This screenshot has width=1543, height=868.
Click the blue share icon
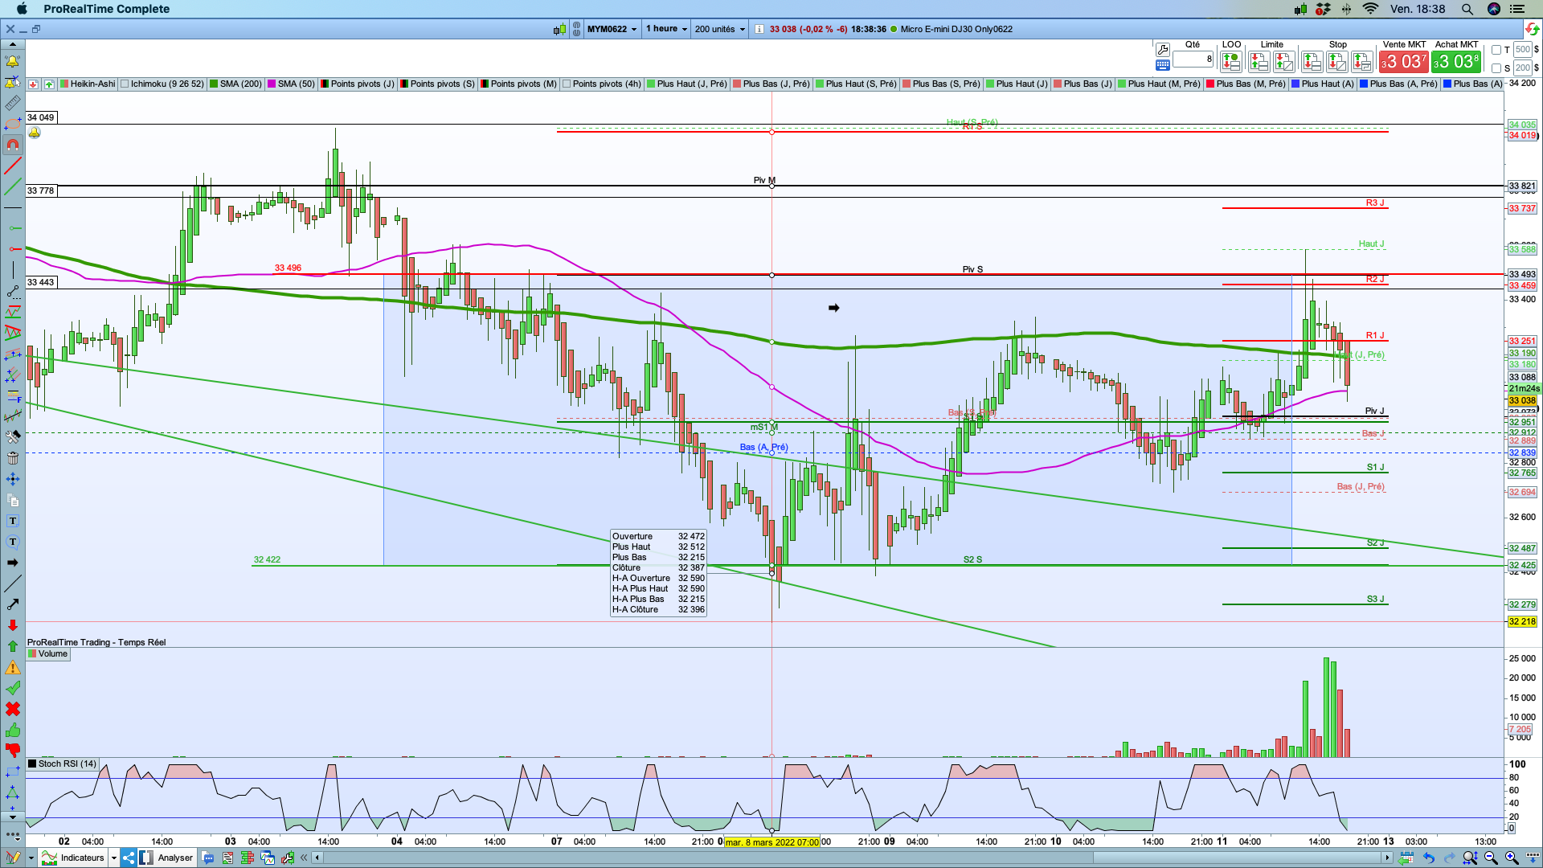[129, 858]
